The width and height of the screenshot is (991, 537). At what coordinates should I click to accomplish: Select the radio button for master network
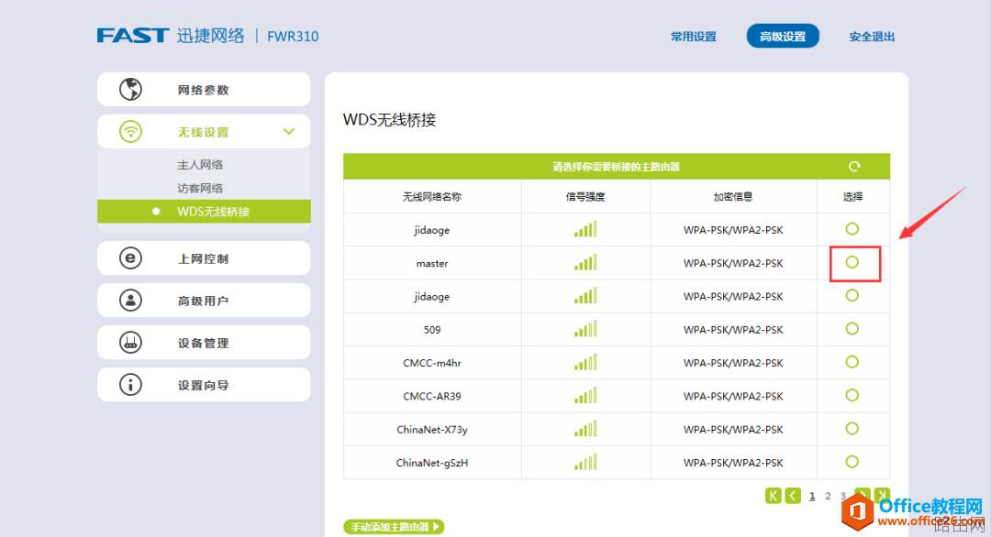[852, 263]
